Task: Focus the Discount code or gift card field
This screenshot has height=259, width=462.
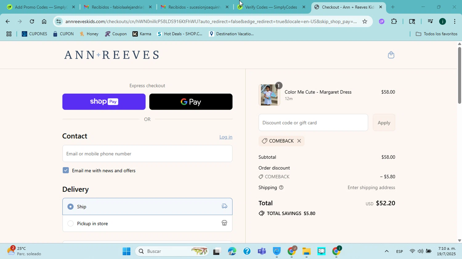Action: click(x=313, y=123)
